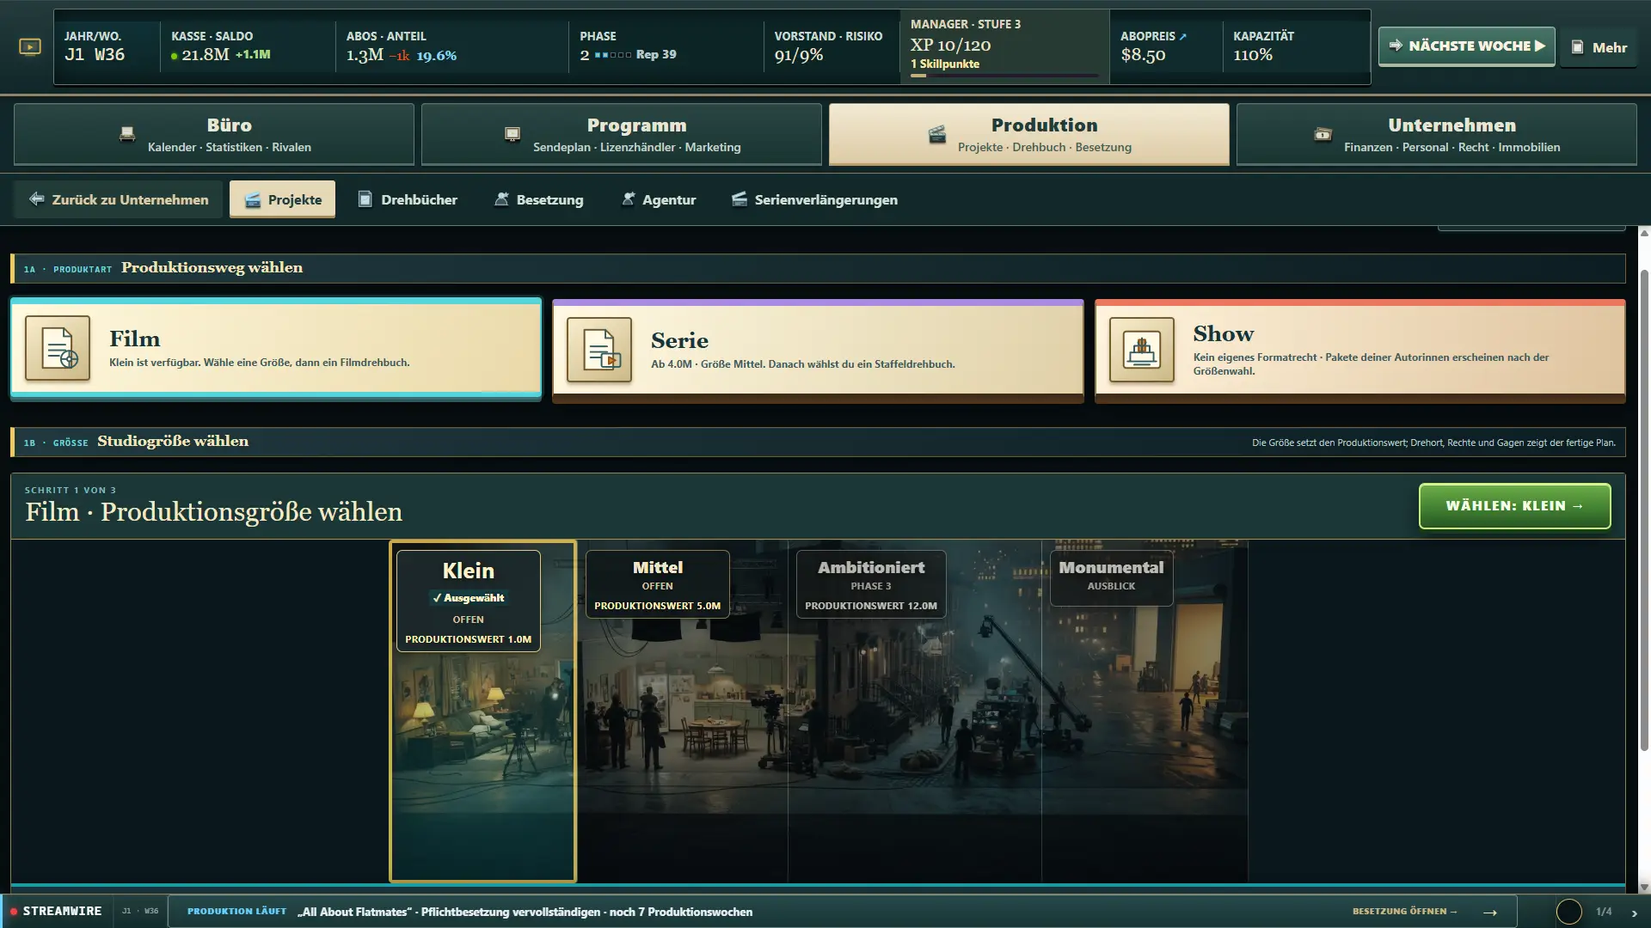This screenshot has width=1651, height=928.
Task: Open the Mehr menu
Action: (x=1599, y=47)
